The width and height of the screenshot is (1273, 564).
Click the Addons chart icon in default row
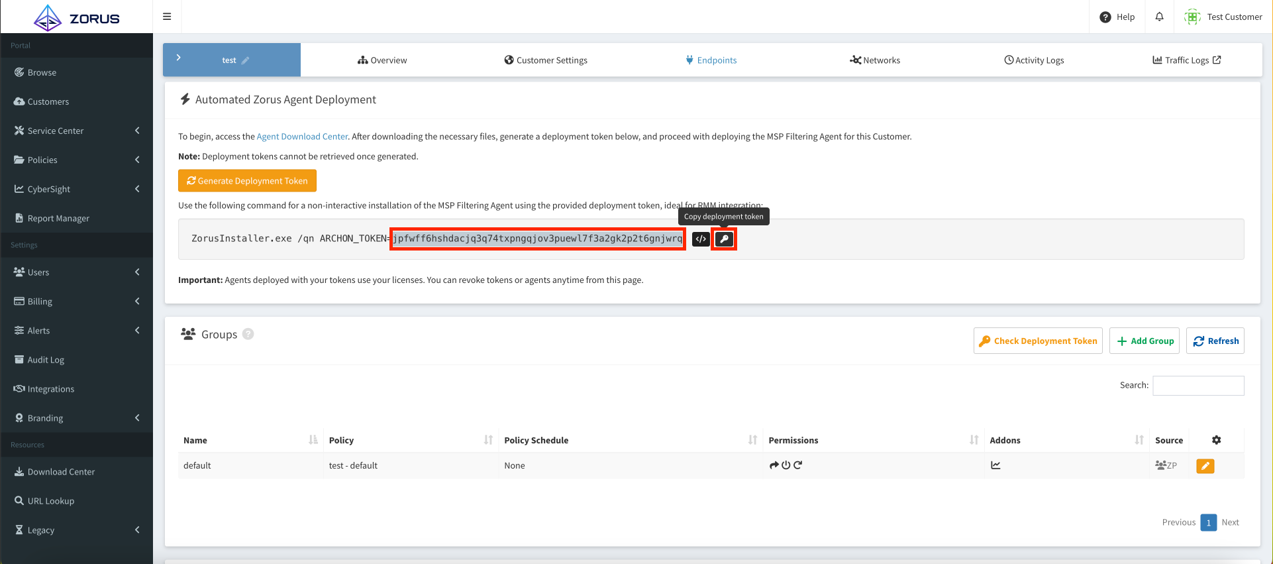click(x=995, y=465)
